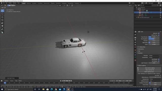
Task: Select the Scale tool
Action: pyautogui.click(x=2, y=23)
